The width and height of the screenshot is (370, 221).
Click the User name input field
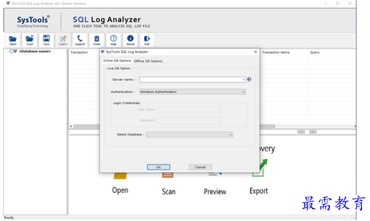click(x=189, y=109)
